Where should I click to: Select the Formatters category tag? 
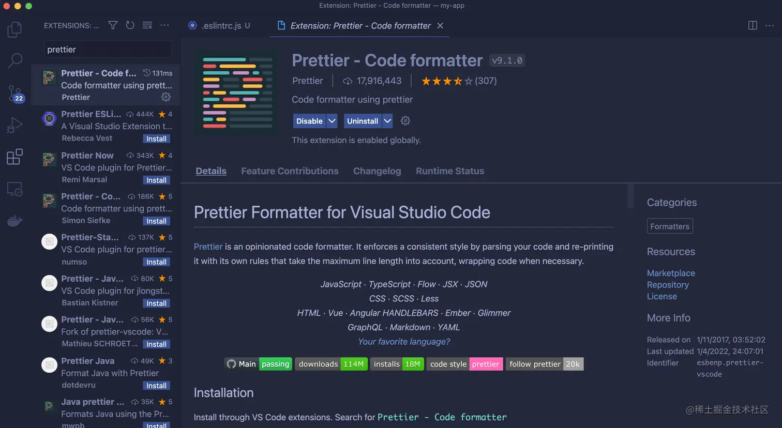point(670,226)
